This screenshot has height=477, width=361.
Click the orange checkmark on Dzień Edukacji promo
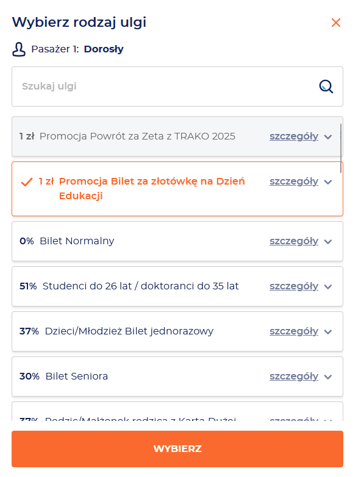click(27, 182)
